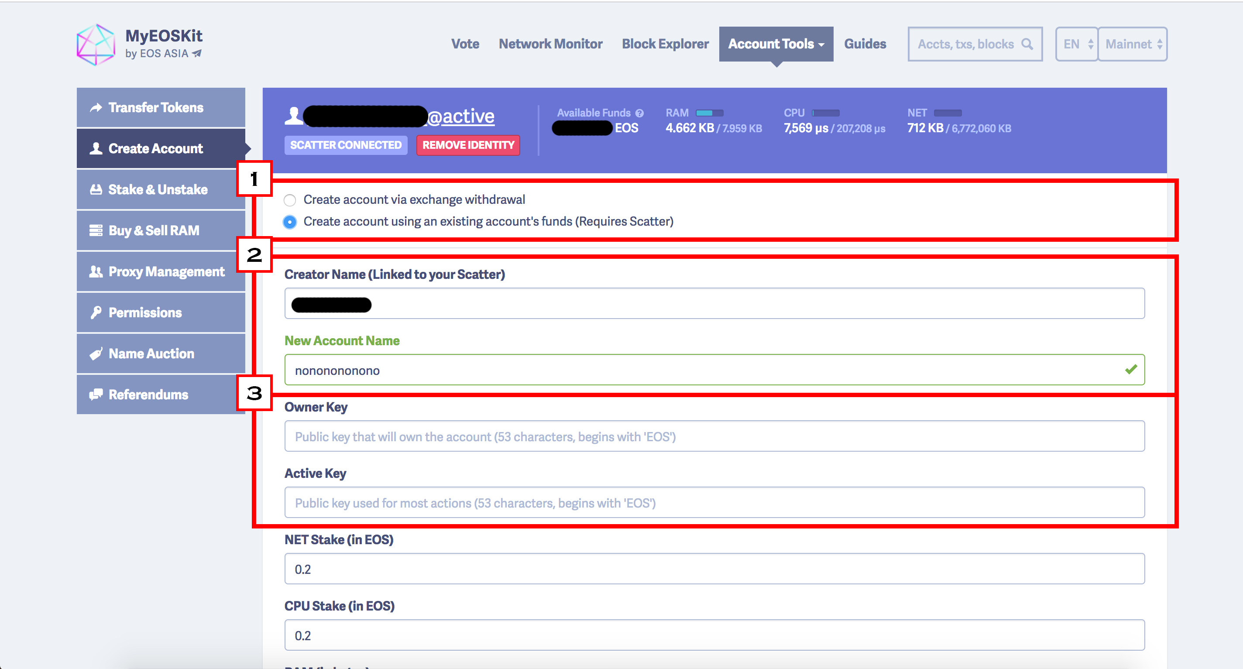Click the MyEOSKit title text
1243x669 pixels.
[x=164, y=36]
